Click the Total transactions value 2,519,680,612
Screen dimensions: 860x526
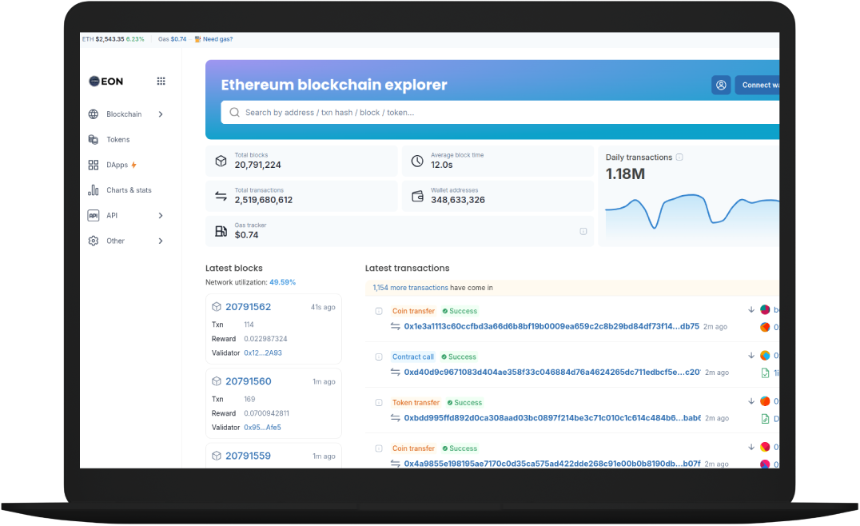pyautogui.click(x=264, y=200)
